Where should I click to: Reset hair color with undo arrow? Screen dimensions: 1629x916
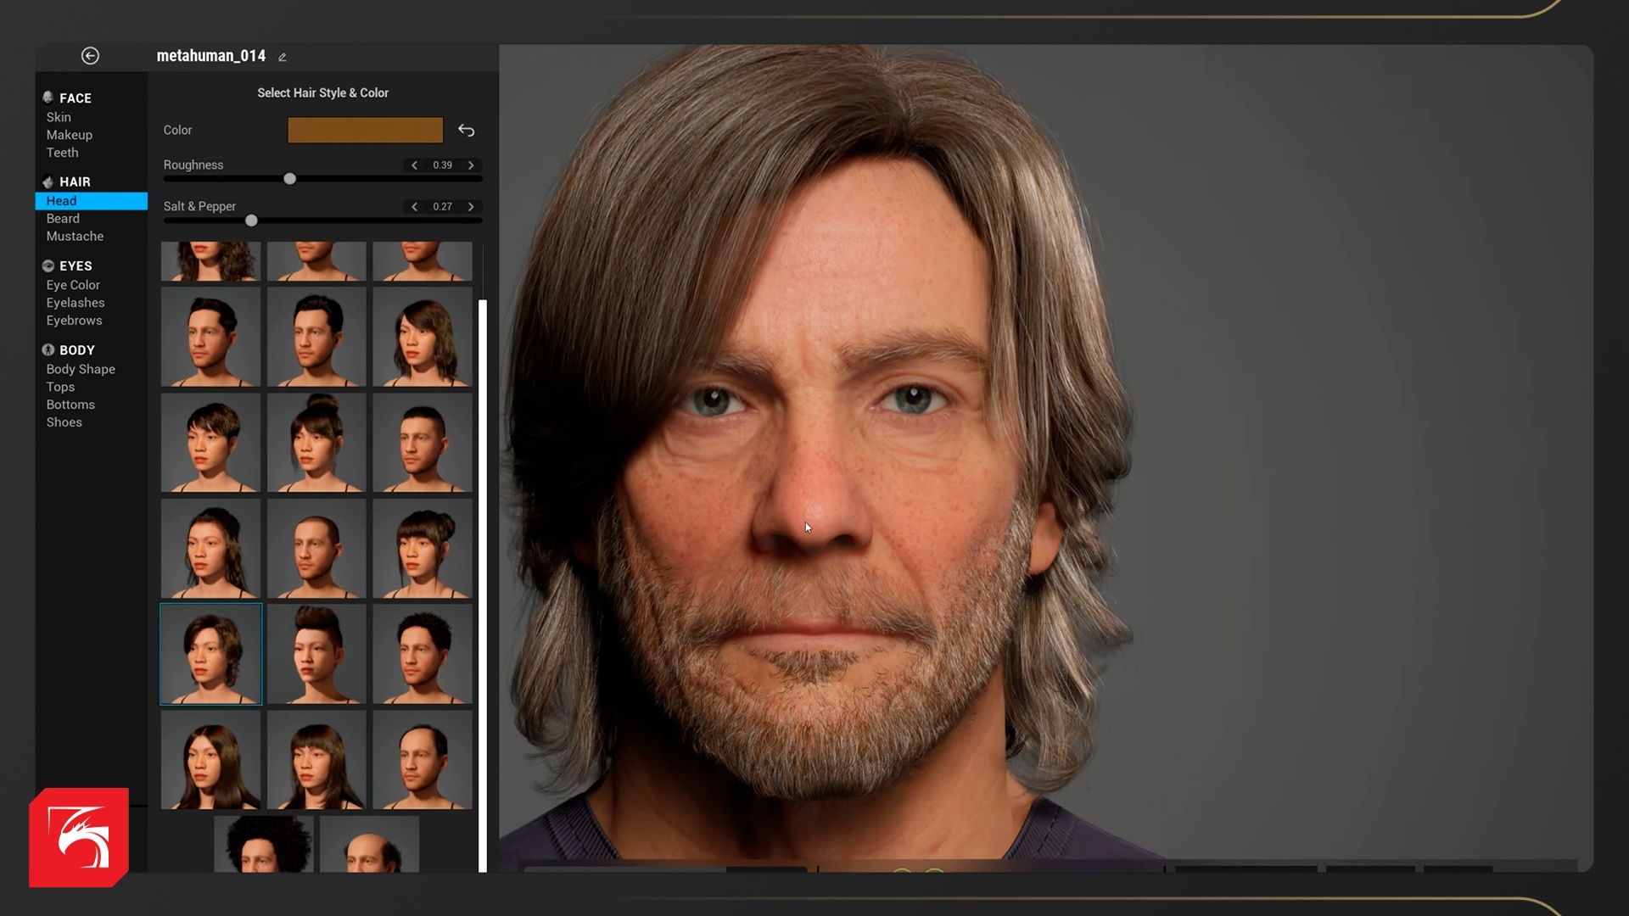466,131
